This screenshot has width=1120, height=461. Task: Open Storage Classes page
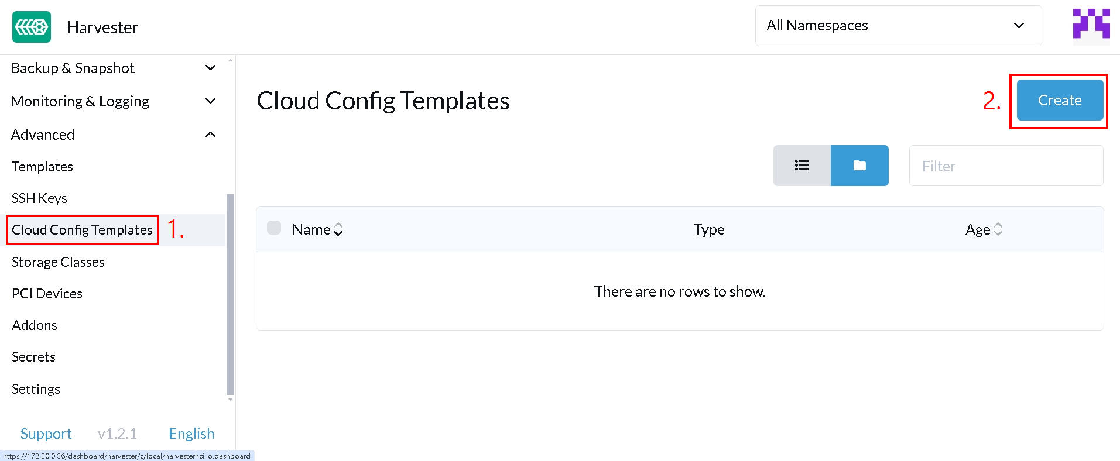[x=58, y=262]
